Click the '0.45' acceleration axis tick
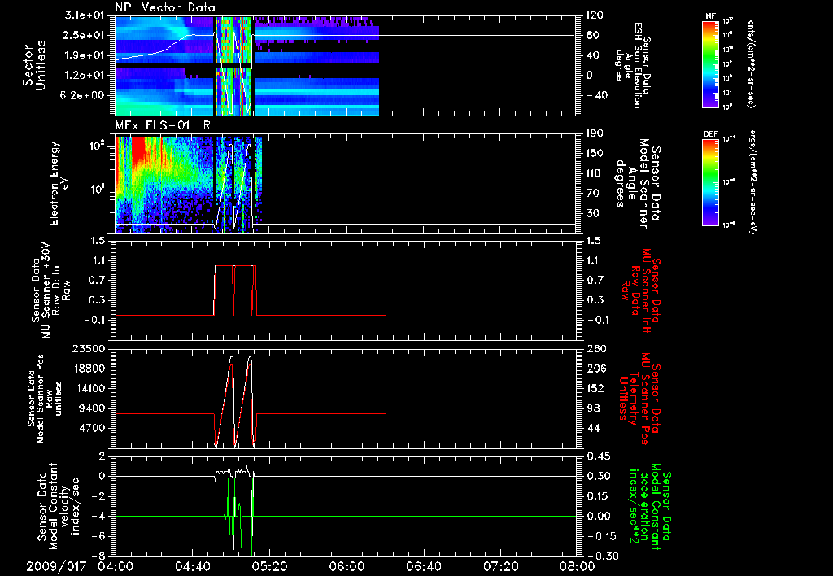This screenshot has height=576, width=833. coord(598,456)
